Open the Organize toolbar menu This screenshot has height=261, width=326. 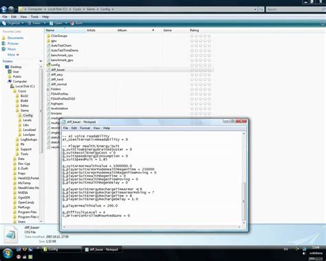point(13,23)
